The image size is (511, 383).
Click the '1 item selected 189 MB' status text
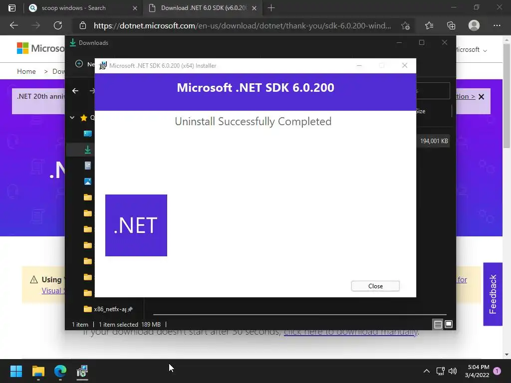click(130, 325)
